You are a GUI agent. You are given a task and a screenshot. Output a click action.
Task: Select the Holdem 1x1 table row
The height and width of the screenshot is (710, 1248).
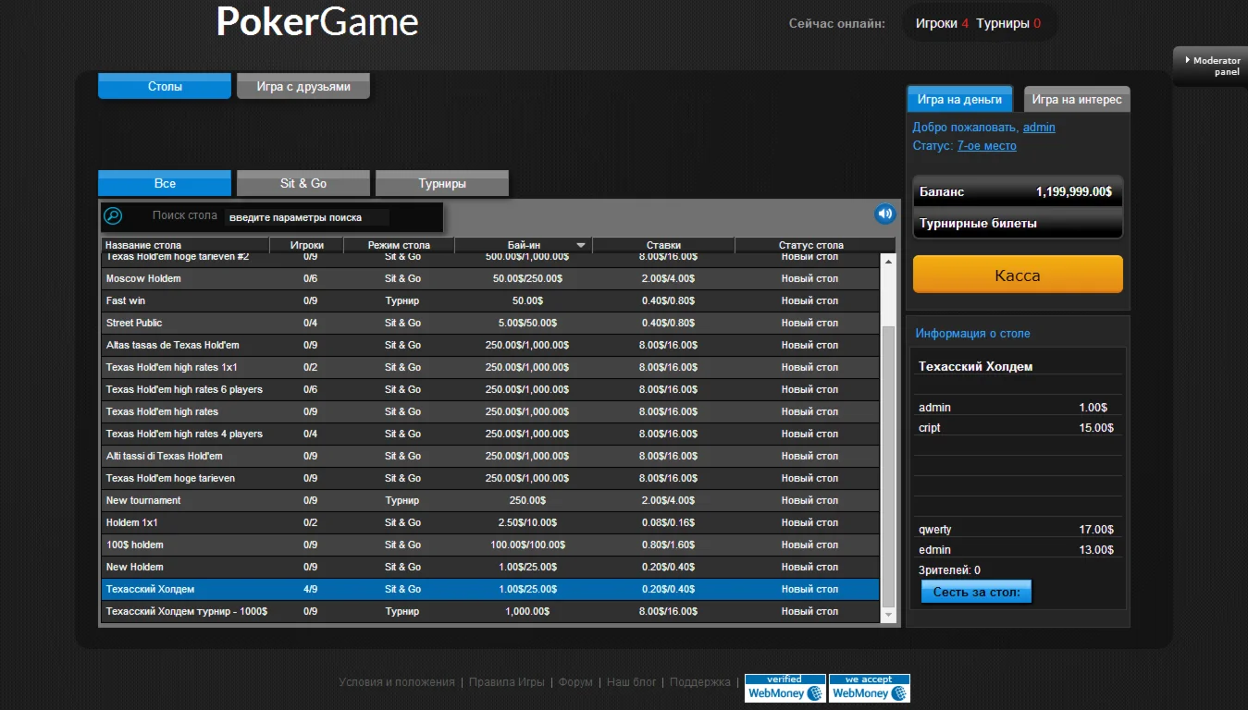(x=490, y=522)
